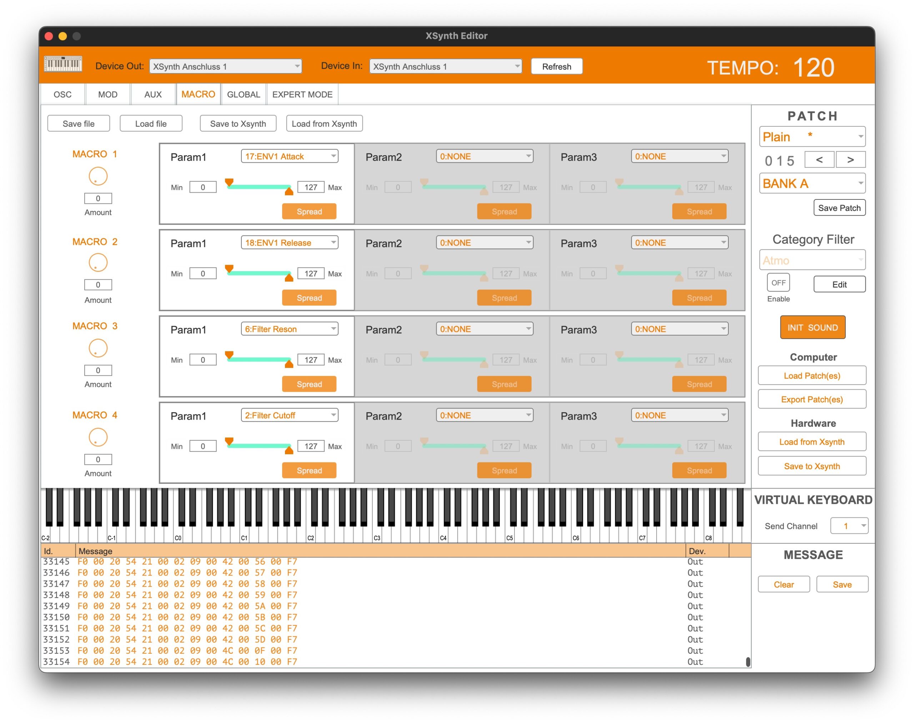Click the Refresh button
This screenshot has width=914, height=724.
(557, 66)
